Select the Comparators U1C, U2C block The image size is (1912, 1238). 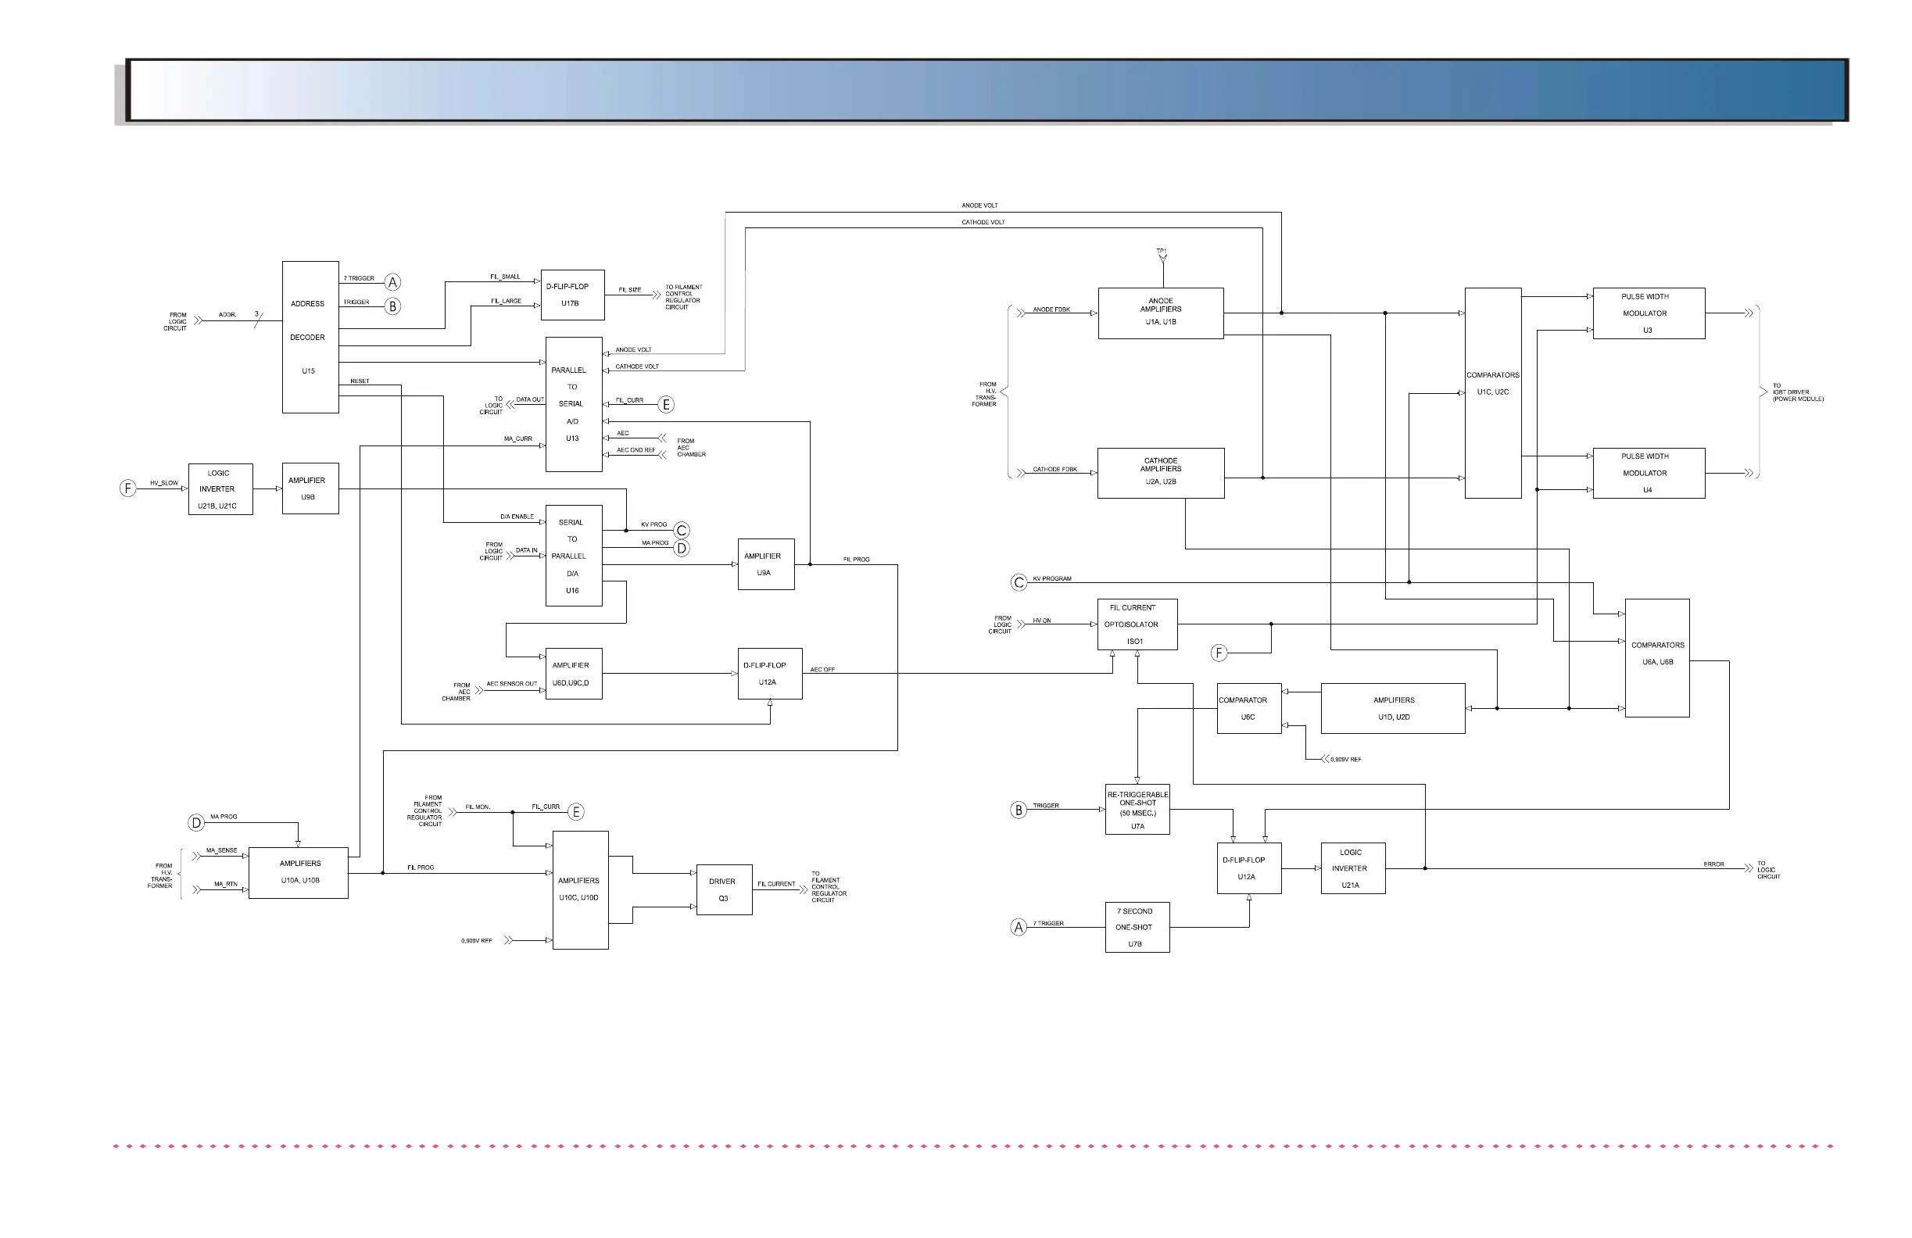tap(1493, 393)
